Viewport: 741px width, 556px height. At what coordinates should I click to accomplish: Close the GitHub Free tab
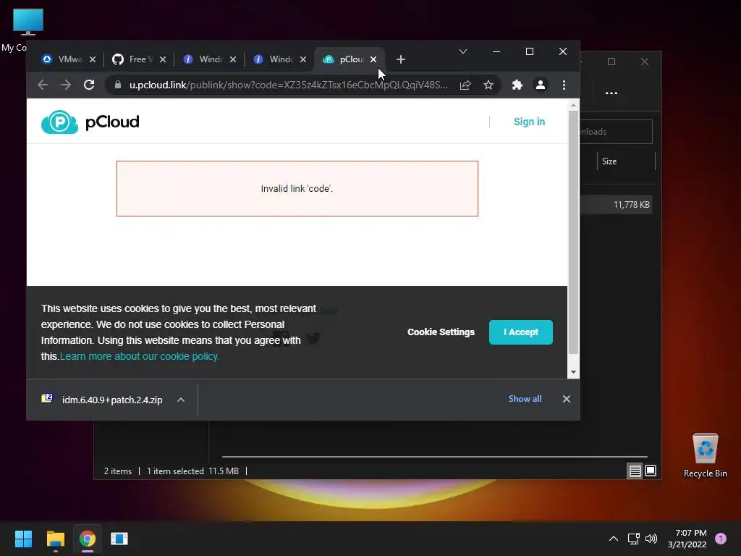pos(163,59)
